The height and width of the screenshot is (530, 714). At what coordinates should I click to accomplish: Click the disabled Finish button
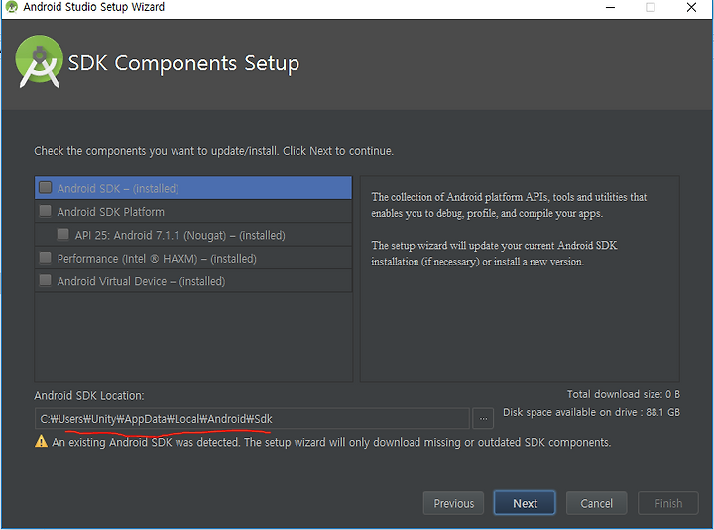(668, 503)
